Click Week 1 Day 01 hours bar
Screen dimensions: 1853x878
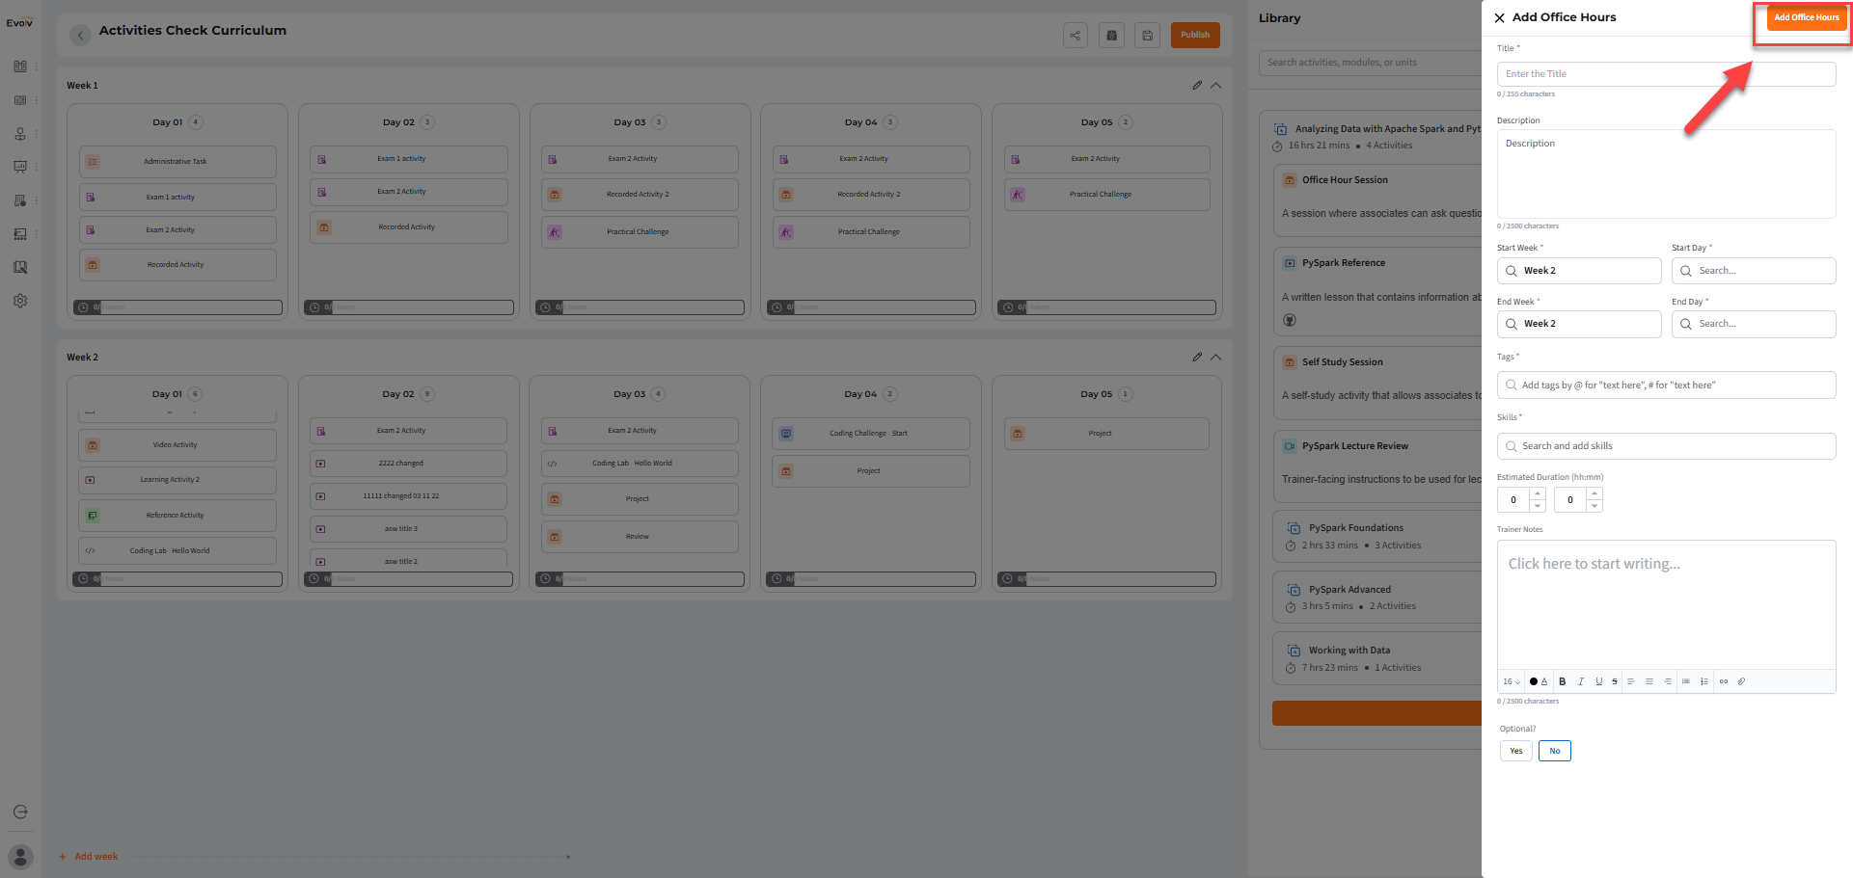pyautogui.click(x=178, y=307)
